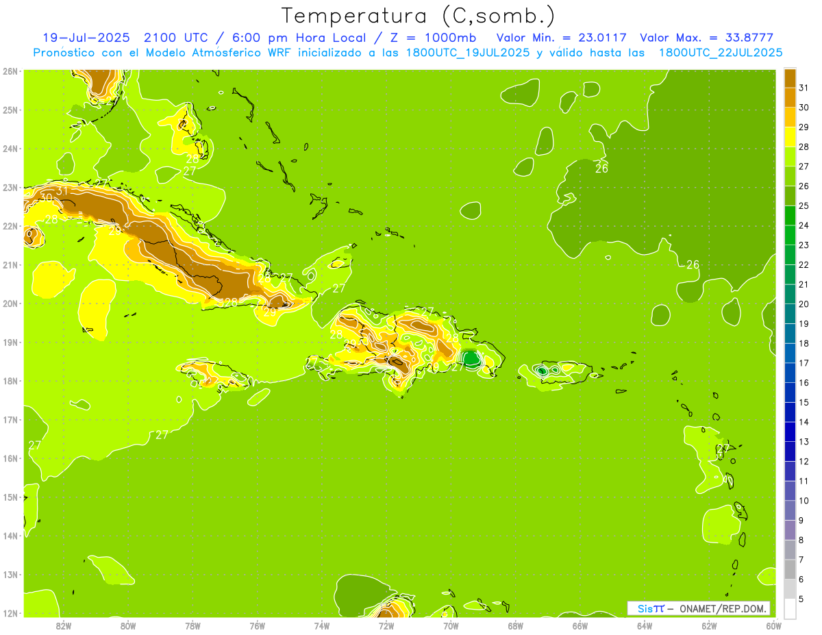Pick the green swatch between 26 and 27

790,176
